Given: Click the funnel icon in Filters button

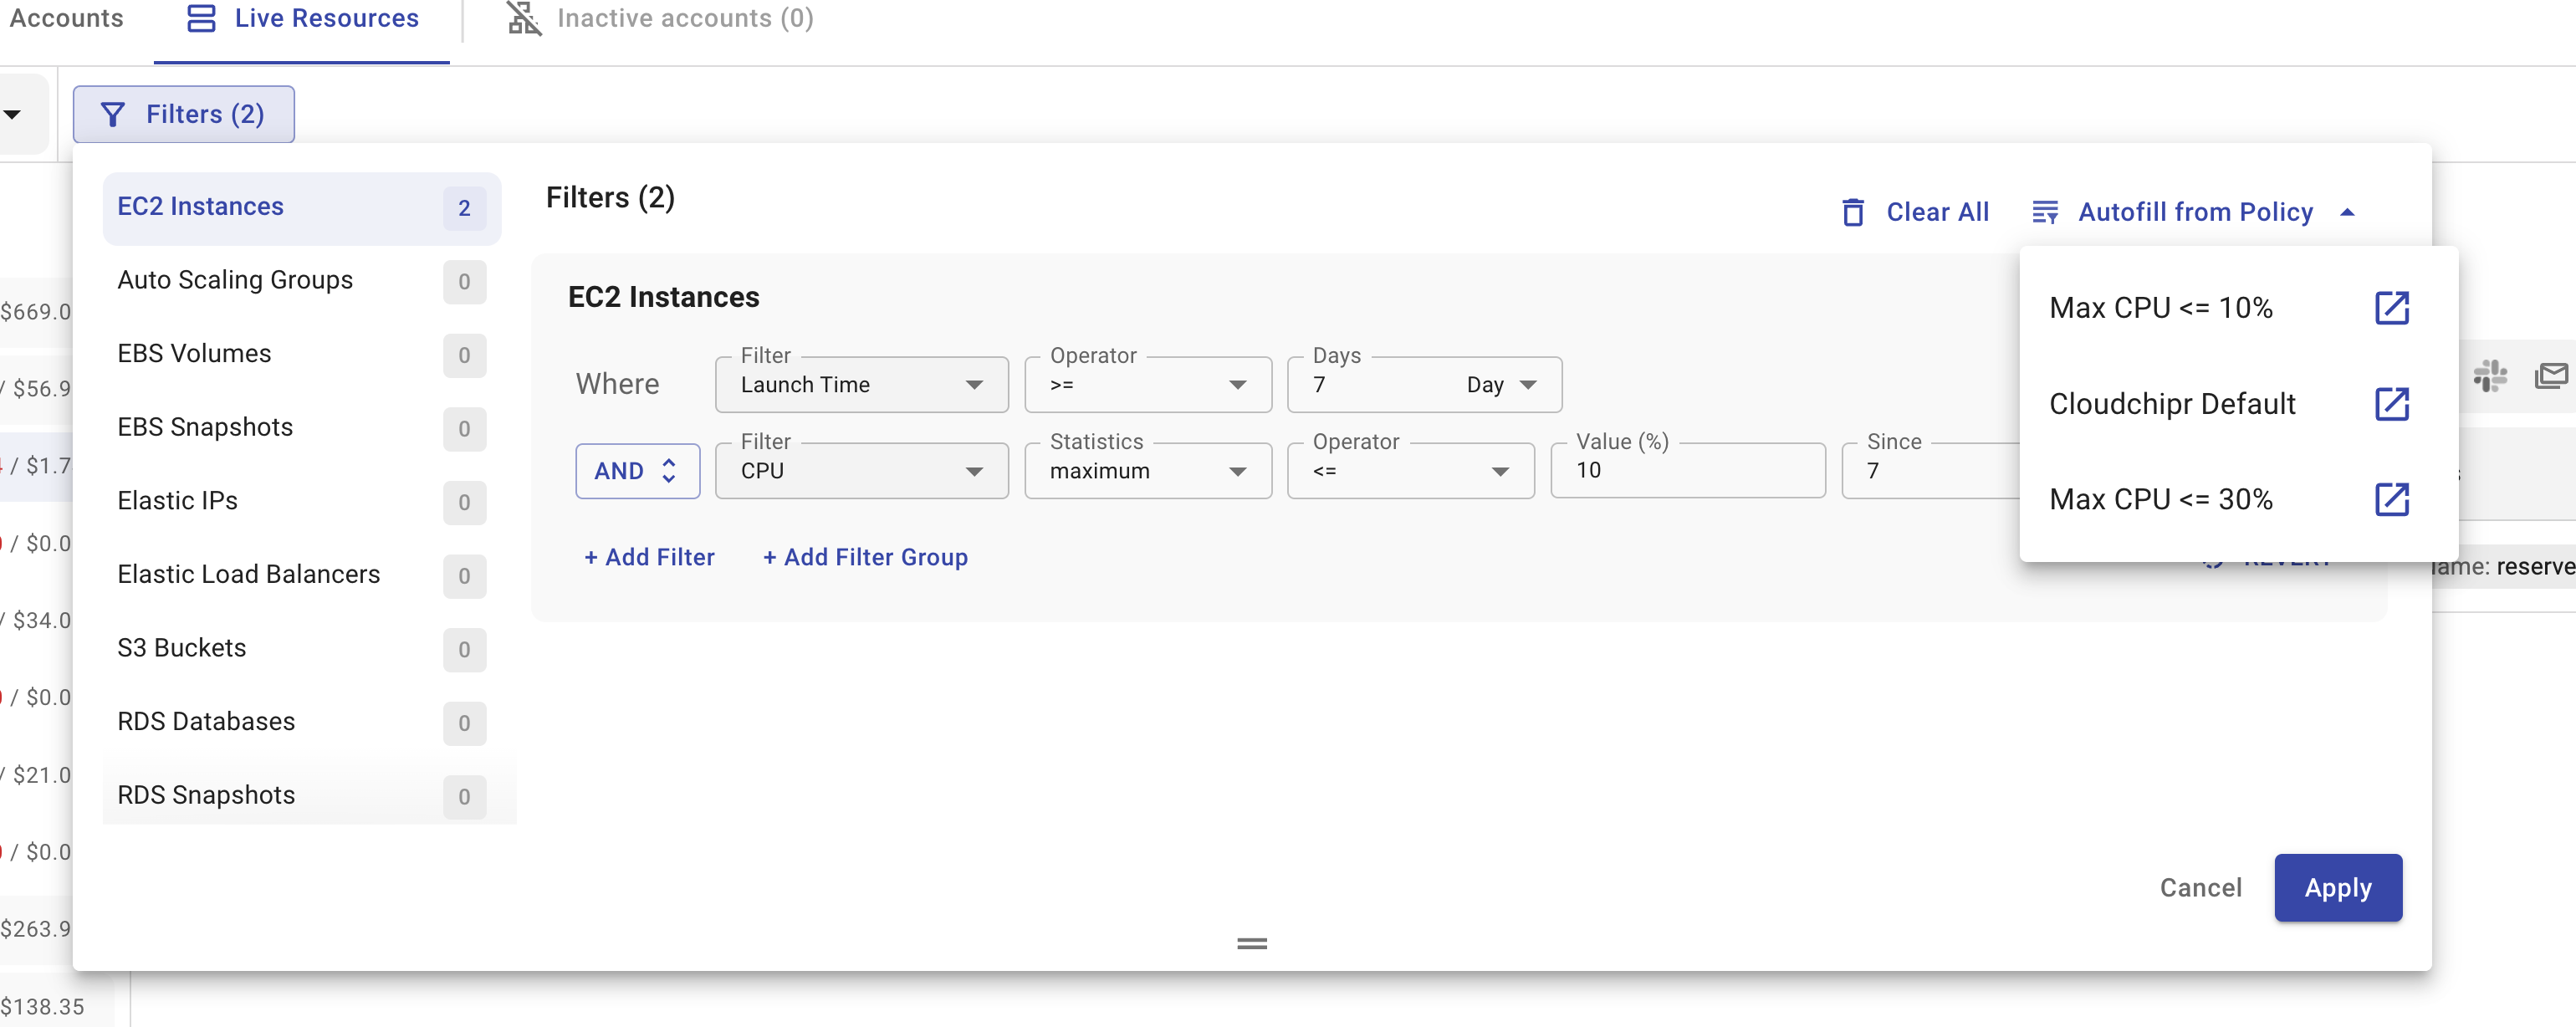Looking at the screenshot, I should (x=113, y=115).
